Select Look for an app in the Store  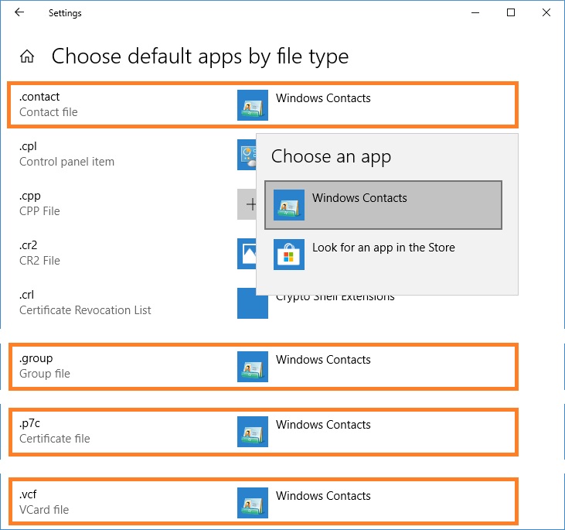(x=383, y=255)
